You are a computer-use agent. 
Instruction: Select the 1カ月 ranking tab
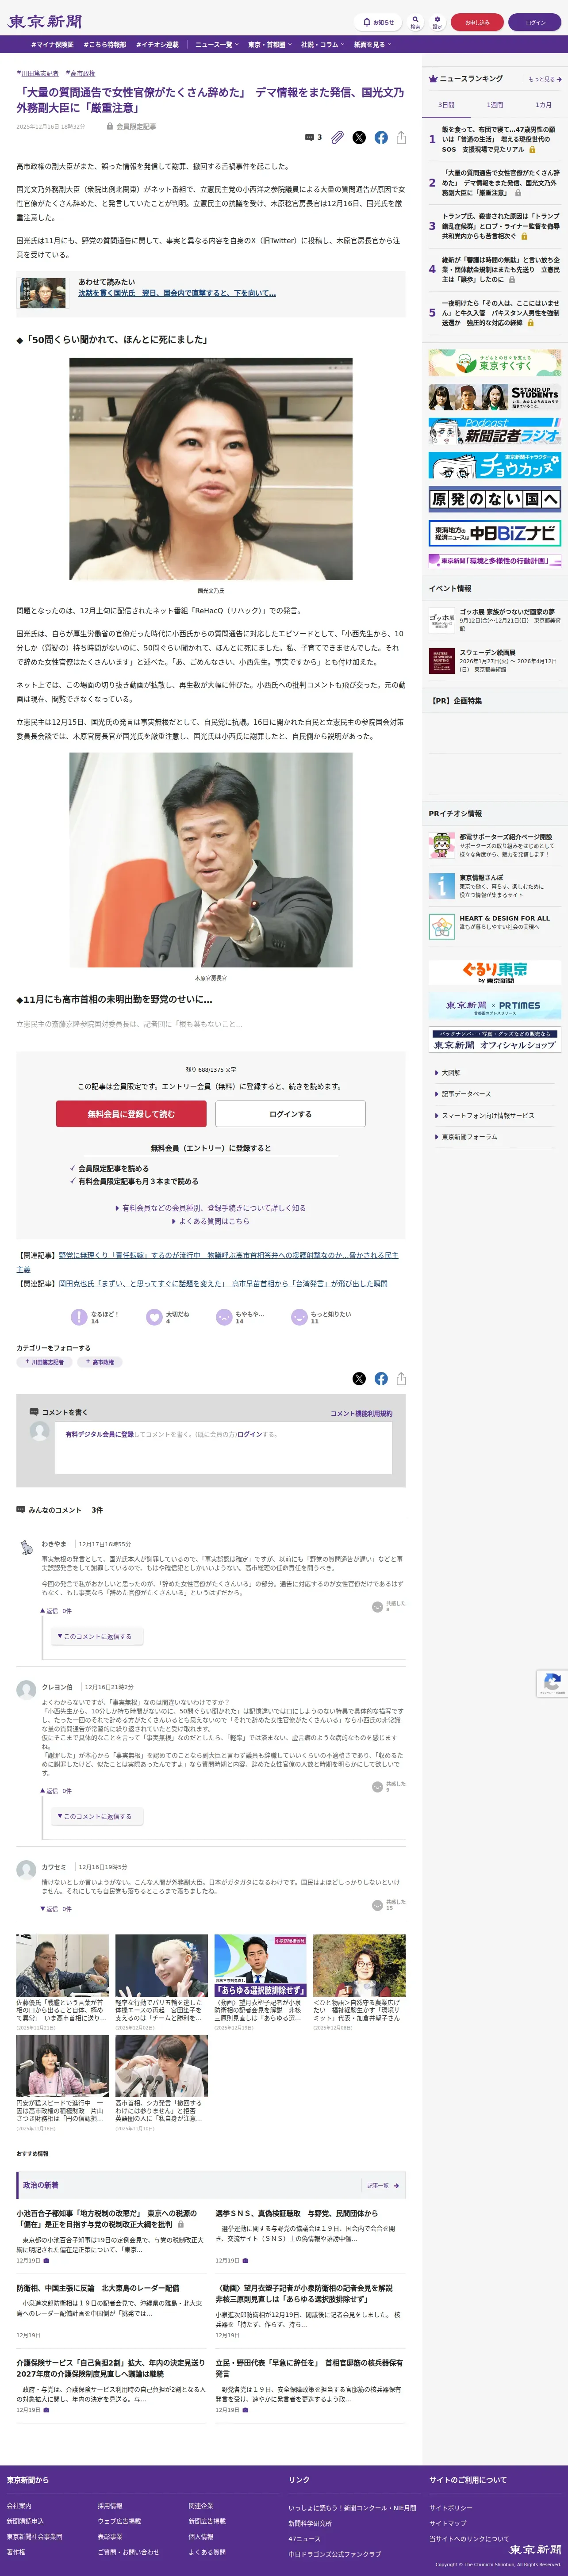coord(543,105)
